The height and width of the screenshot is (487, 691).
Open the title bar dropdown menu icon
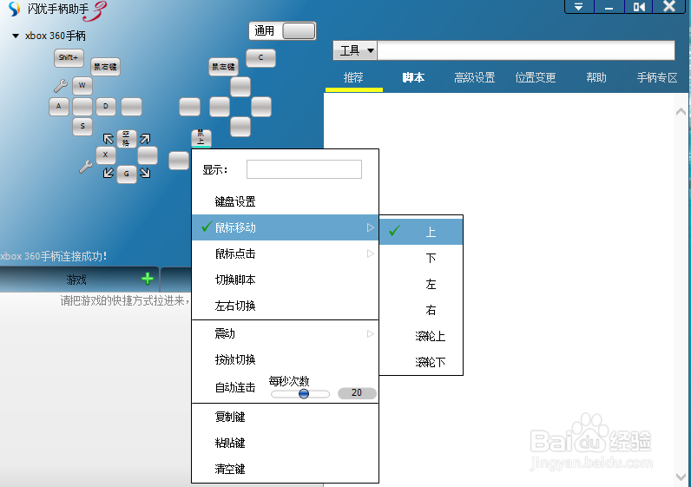point(579,7)
